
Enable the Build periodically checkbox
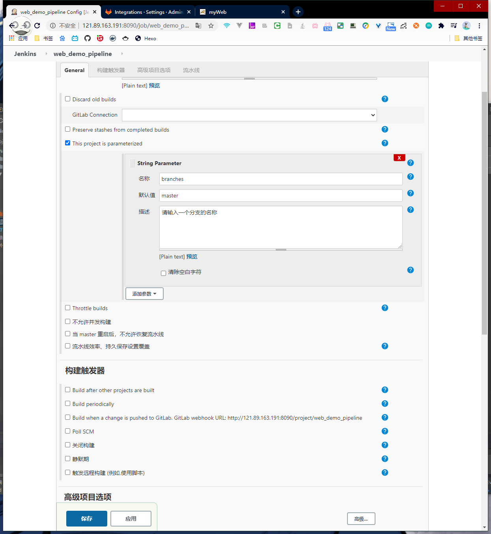(x=68, y=404)
